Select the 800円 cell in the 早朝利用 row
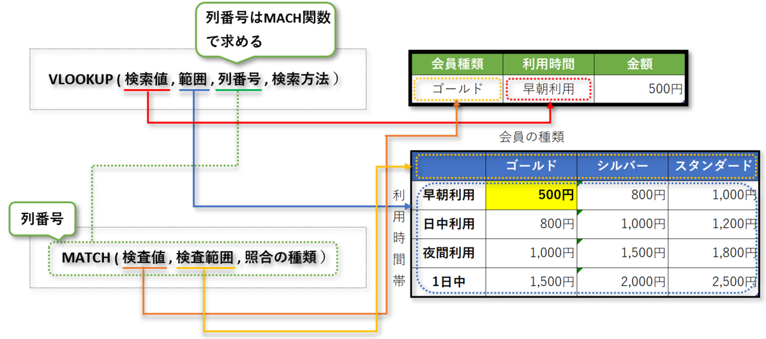Viewport: 766px width, 339px height. 622,195
